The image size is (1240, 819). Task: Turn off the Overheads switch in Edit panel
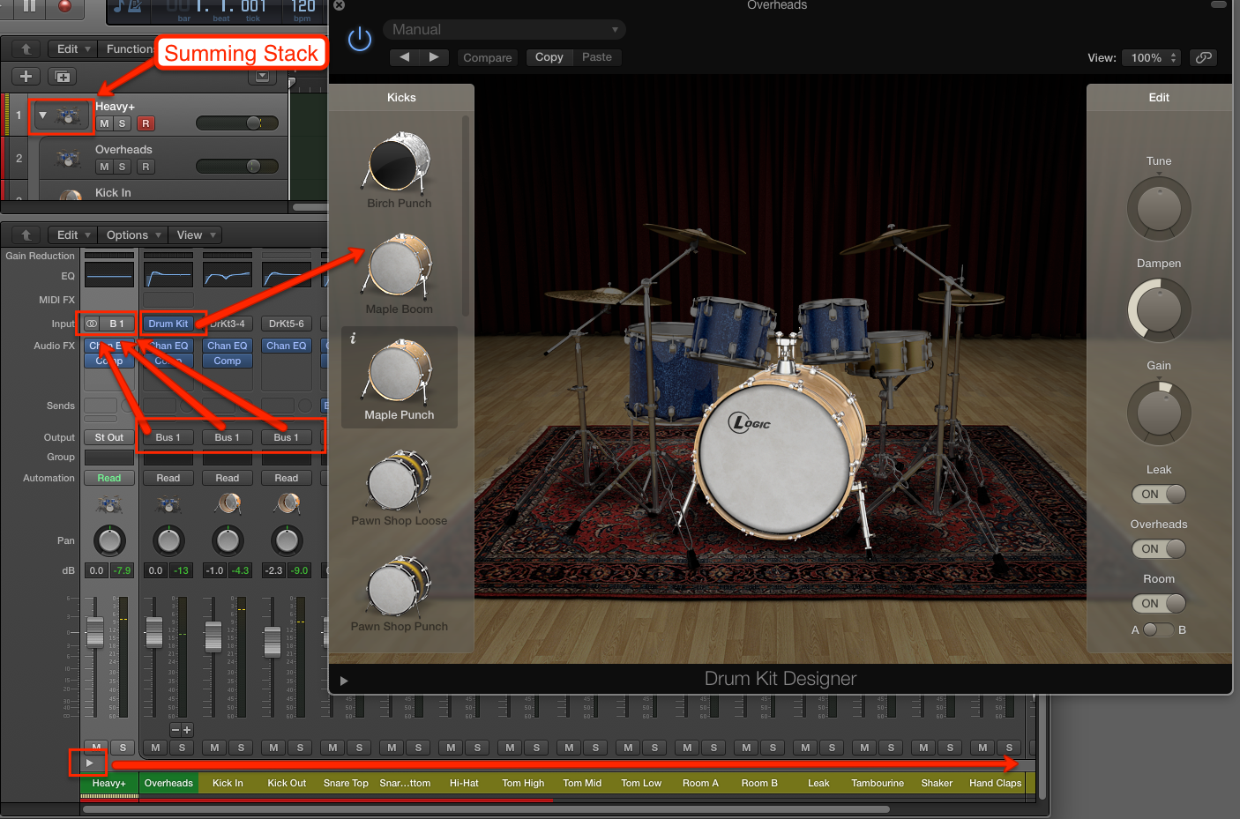pos(1159,549)
